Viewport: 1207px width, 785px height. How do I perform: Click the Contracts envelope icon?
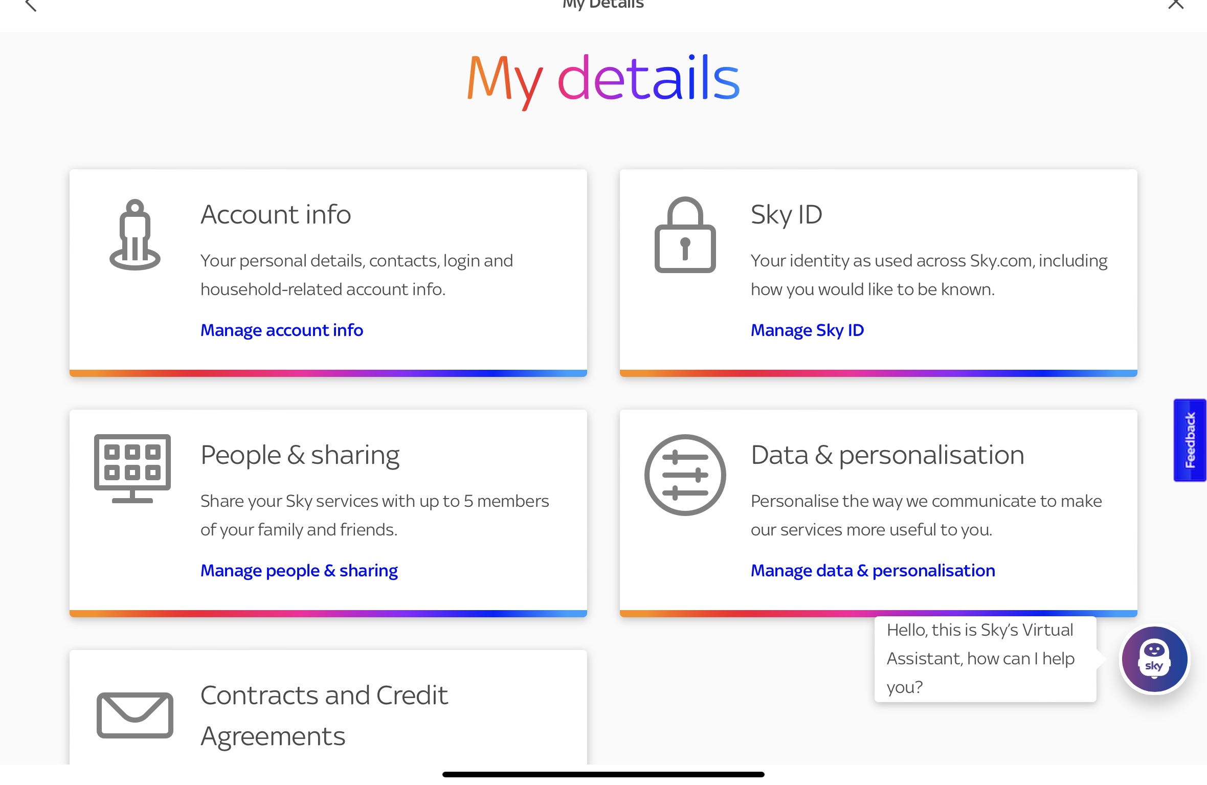coord(135,714)
